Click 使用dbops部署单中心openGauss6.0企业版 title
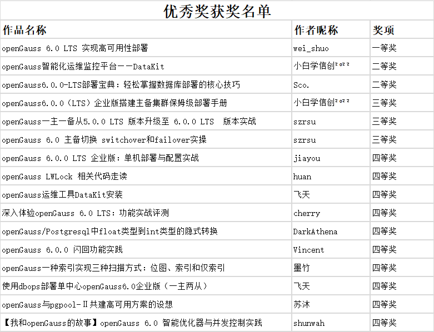The image size is (434, 332). (x=104, y=286)
